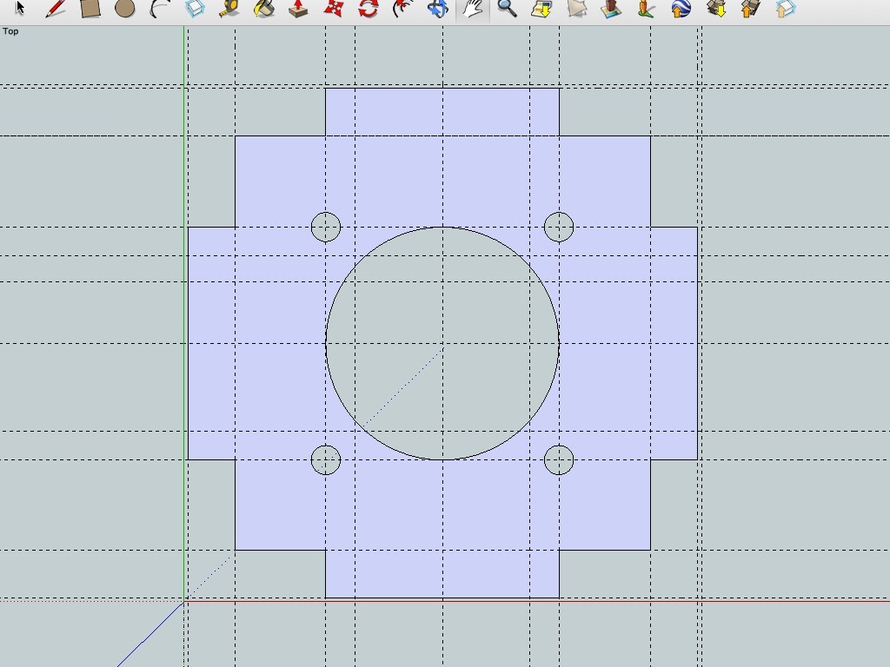
Task: Activate the Move tool with red arrows
Action: click(334, 8)
